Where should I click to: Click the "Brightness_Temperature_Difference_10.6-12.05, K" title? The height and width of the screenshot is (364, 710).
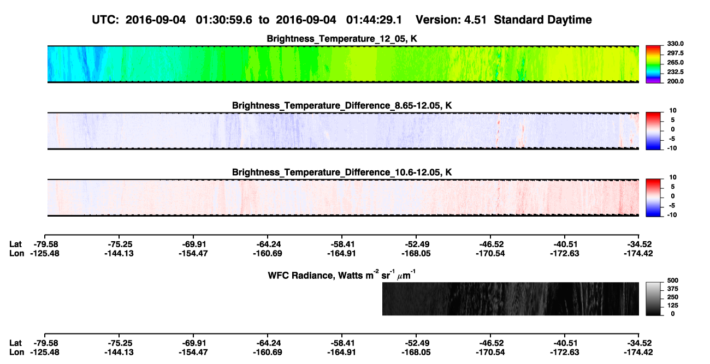click(342, 172)
